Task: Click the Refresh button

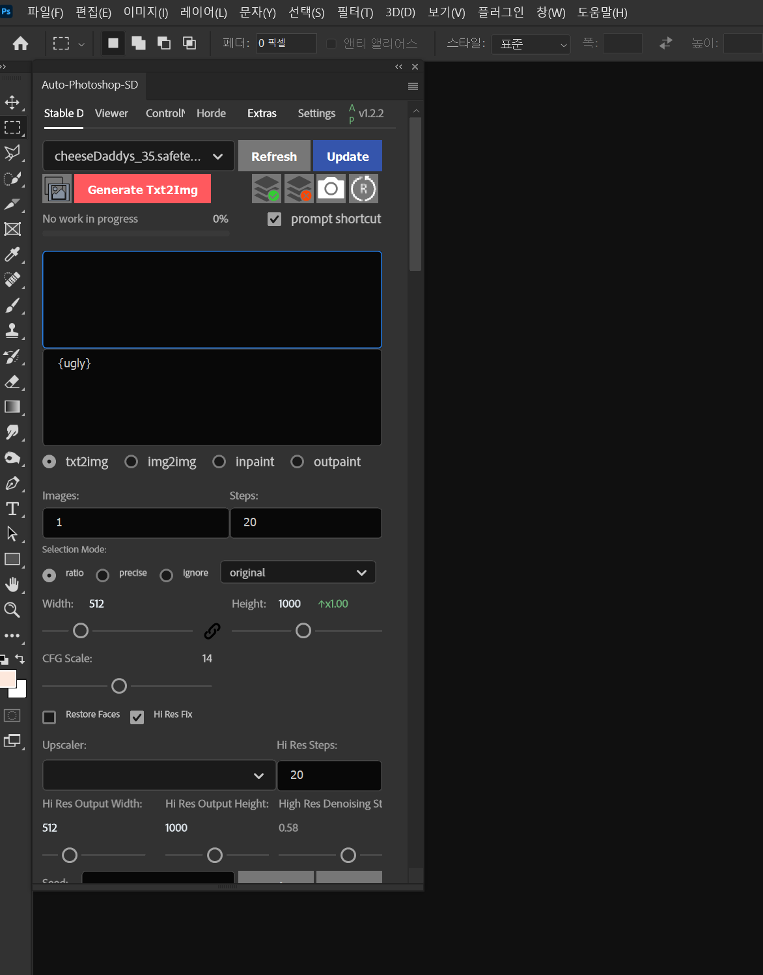Action: 274,156
